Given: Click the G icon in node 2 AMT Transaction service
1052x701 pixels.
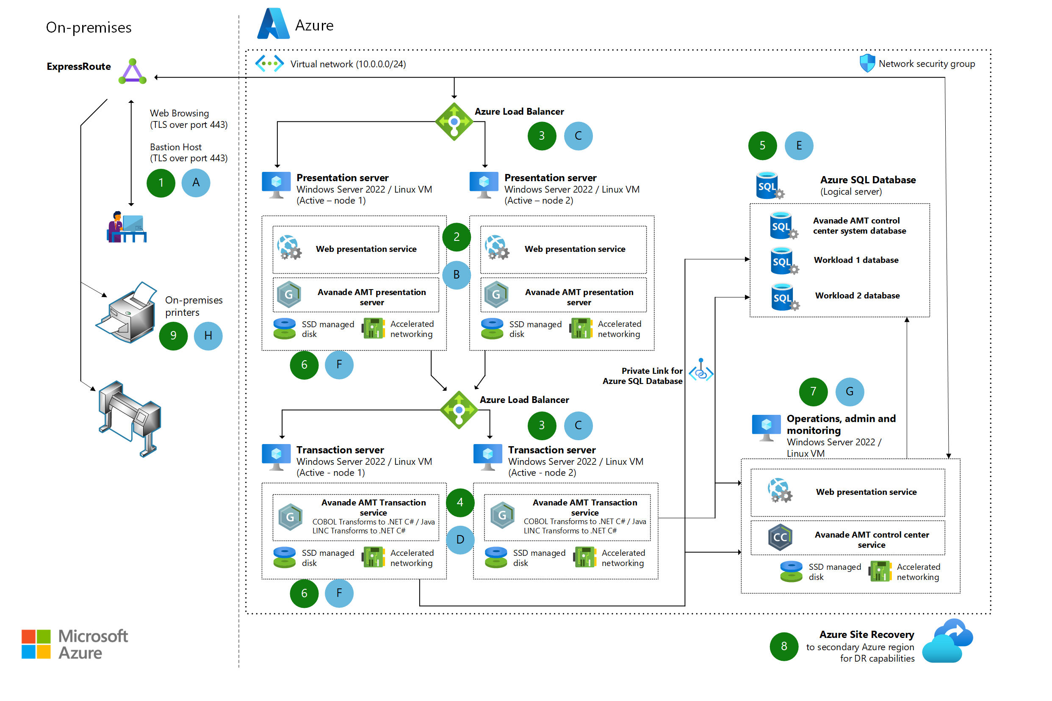Looking at the screenshot, I should point(502,515).
